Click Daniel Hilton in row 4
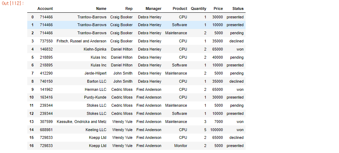Image resolution: width=339 pixels, height=153 pixels. (x=122, y=49)
